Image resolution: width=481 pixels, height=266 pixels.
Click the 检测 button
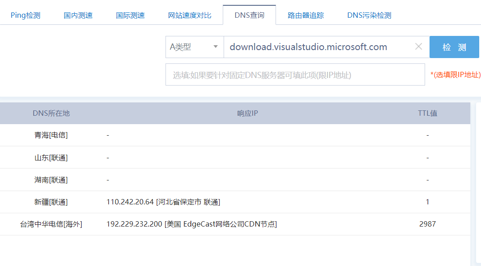(x=454, y=47)
